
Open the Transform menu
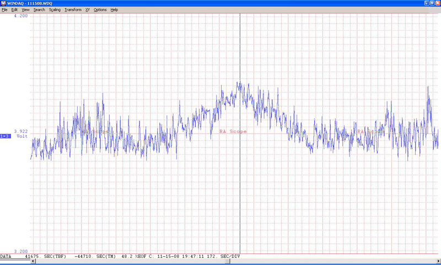click(x=73, y=10)
